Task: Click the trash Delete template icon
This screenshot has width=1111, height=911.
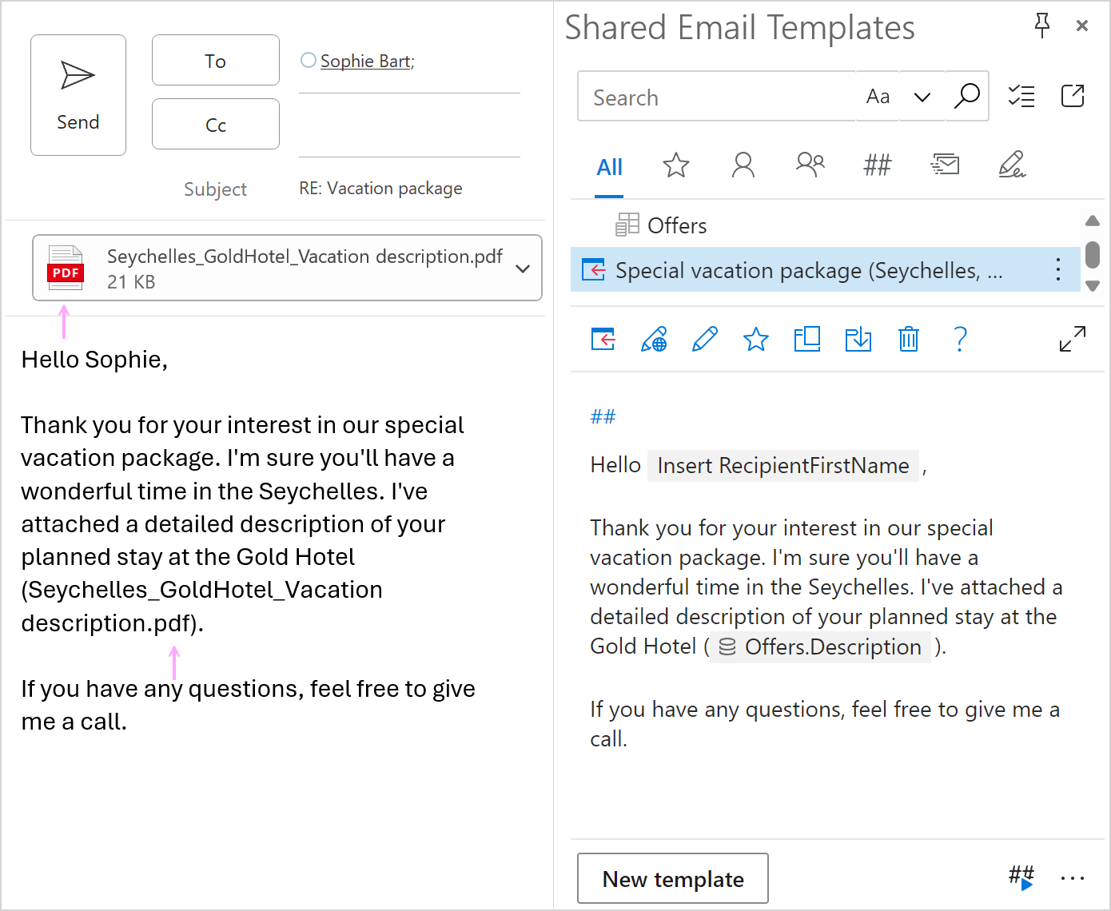Action: (x=909, y=340)
